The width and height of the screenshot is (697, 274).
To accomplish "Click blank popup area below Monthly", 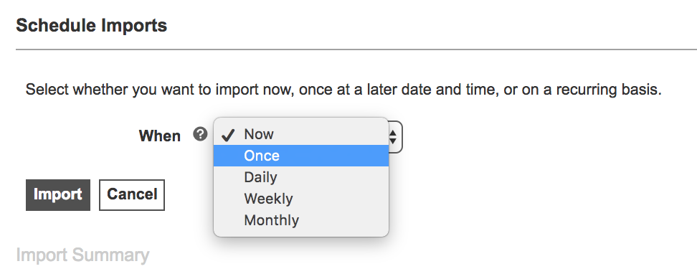I will [301, 234].
